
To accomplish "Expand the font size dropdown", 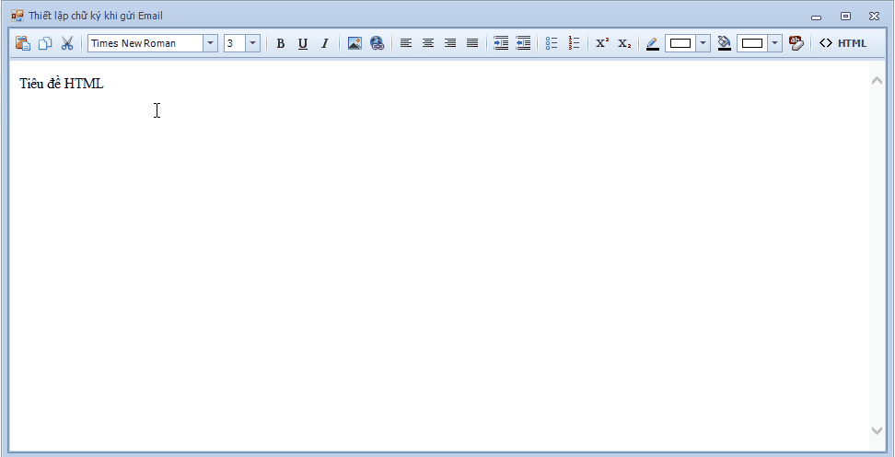I will [x=252, y=43].
